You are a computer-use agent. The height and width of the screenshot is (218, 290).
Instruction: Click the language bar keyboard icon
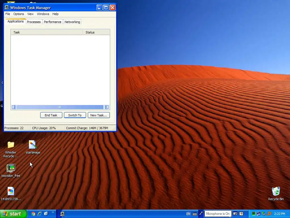195,214
